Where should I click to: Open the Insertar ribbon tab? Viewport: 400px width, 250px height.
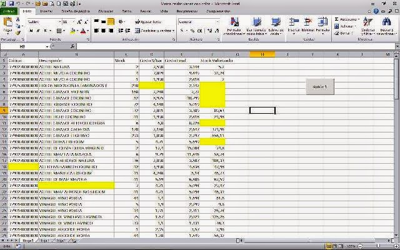click(x=46, y=11)
